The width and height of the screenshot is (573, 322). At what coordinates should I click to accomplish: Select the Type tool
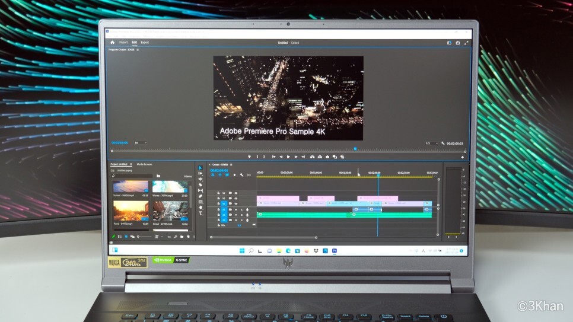point(200,213)
